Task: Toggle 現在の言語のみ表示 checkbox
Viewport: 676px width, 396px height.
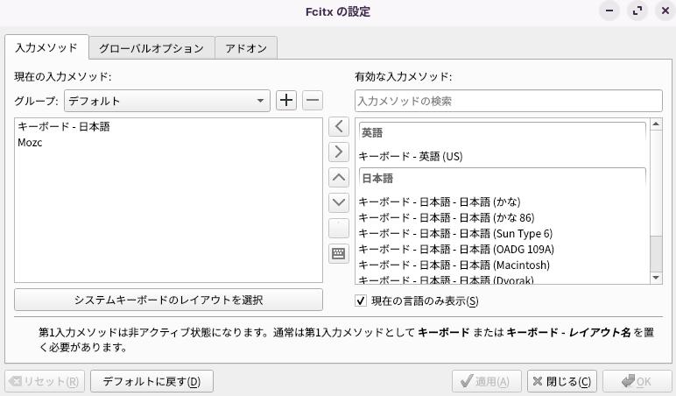Action: 361,301
